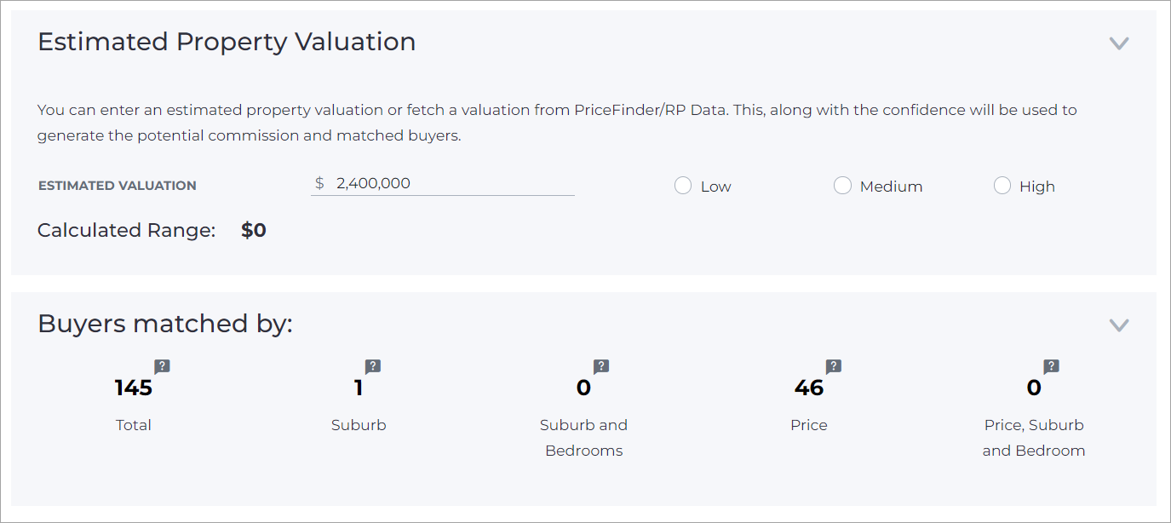The width and height of the screenshot is (1171, 523).
Task: Click the 1 Suburb matched buyers count
Action: tap(359, 388)
